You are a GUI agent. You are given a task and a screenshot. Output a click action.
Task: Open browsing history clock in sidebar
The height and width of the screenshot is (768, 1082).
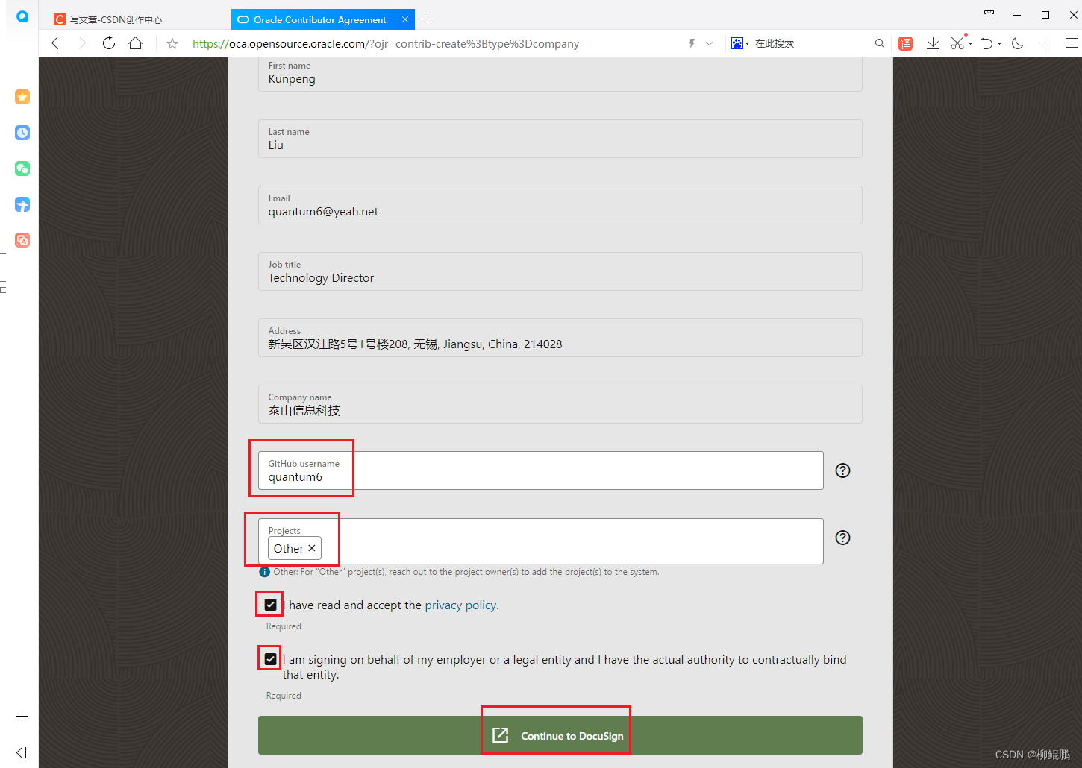[22, 133]
